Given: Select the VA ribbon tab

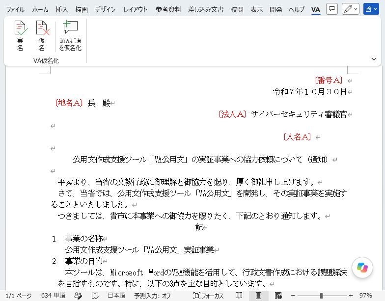Looking at the screenshot, I should click(315, 10).
